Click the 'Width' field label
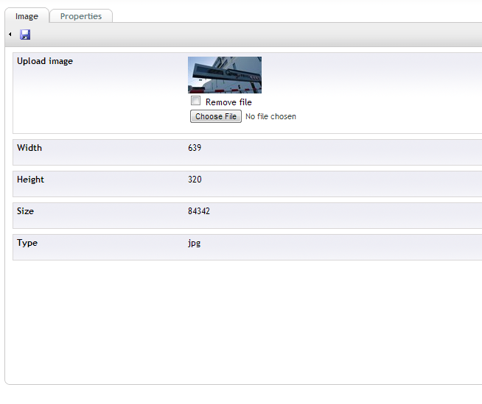Image resolution: width=482 pixels, height=404 pixels. [29, 148]
